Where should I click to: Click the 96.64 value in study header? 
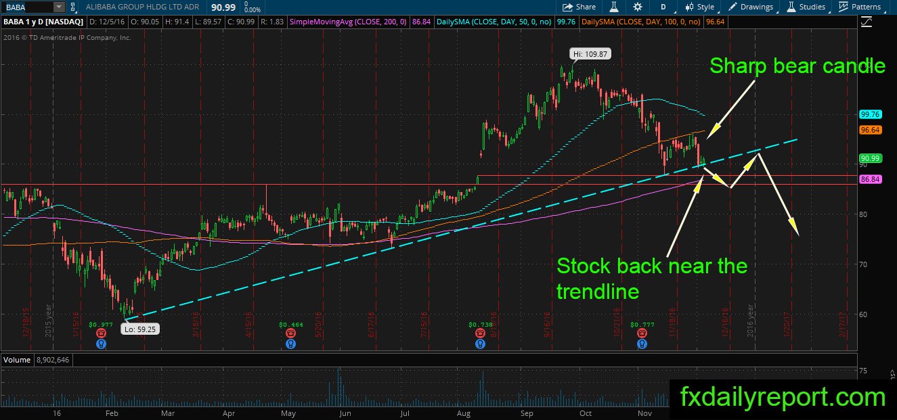pos(714,22)
